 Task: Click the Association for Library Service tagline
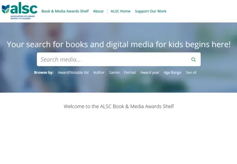(x=23, y=17)
